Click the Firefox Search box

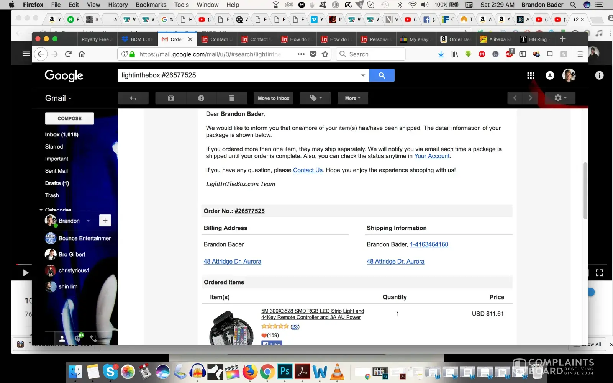[x=370, y=54]
